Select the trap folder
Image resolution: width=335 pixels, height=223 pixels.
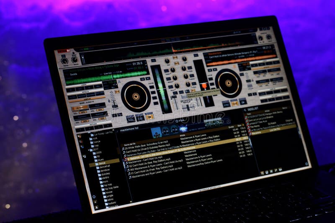95,146
